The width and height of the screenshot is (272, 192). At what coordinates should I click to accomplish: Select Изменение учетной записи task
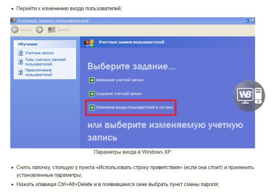click(120, 80)
